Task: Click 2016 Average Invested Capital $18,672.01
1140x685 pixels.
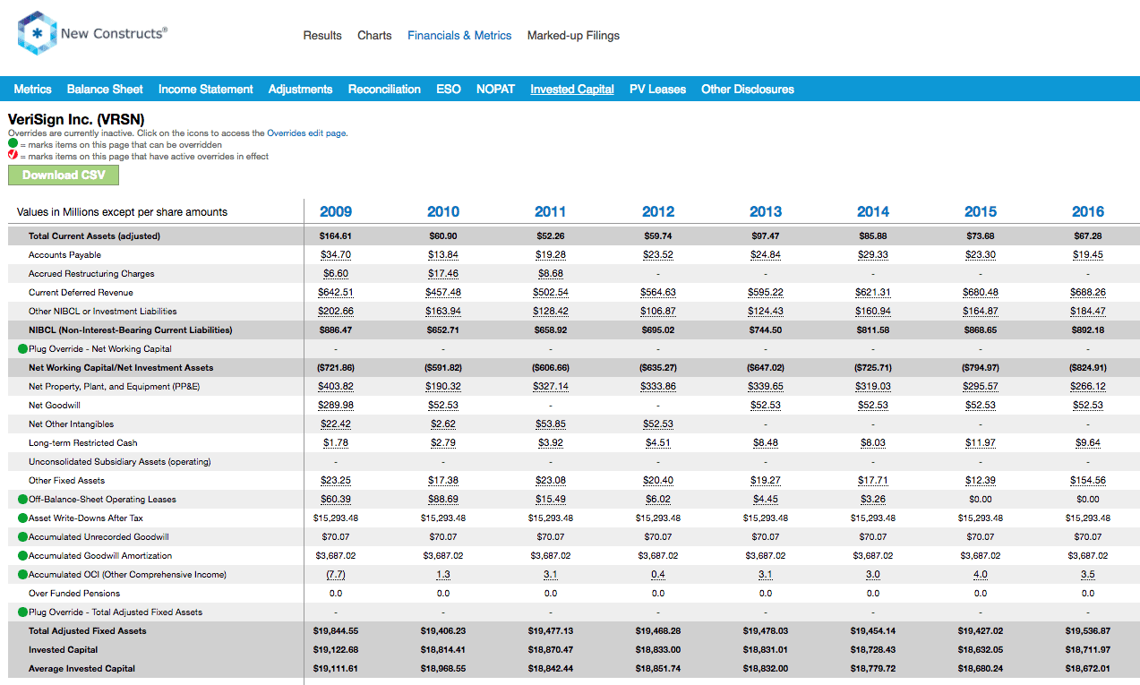Action: click(x=1088, y=669)
